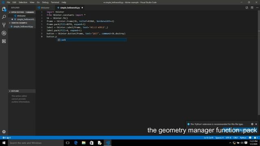Click the taskbar clock and date
This screenshot has width=260, height=146.
coord(253,143)
